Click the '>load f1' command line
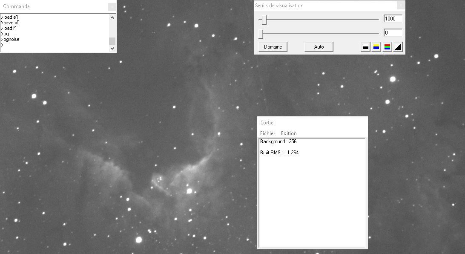 9,28
